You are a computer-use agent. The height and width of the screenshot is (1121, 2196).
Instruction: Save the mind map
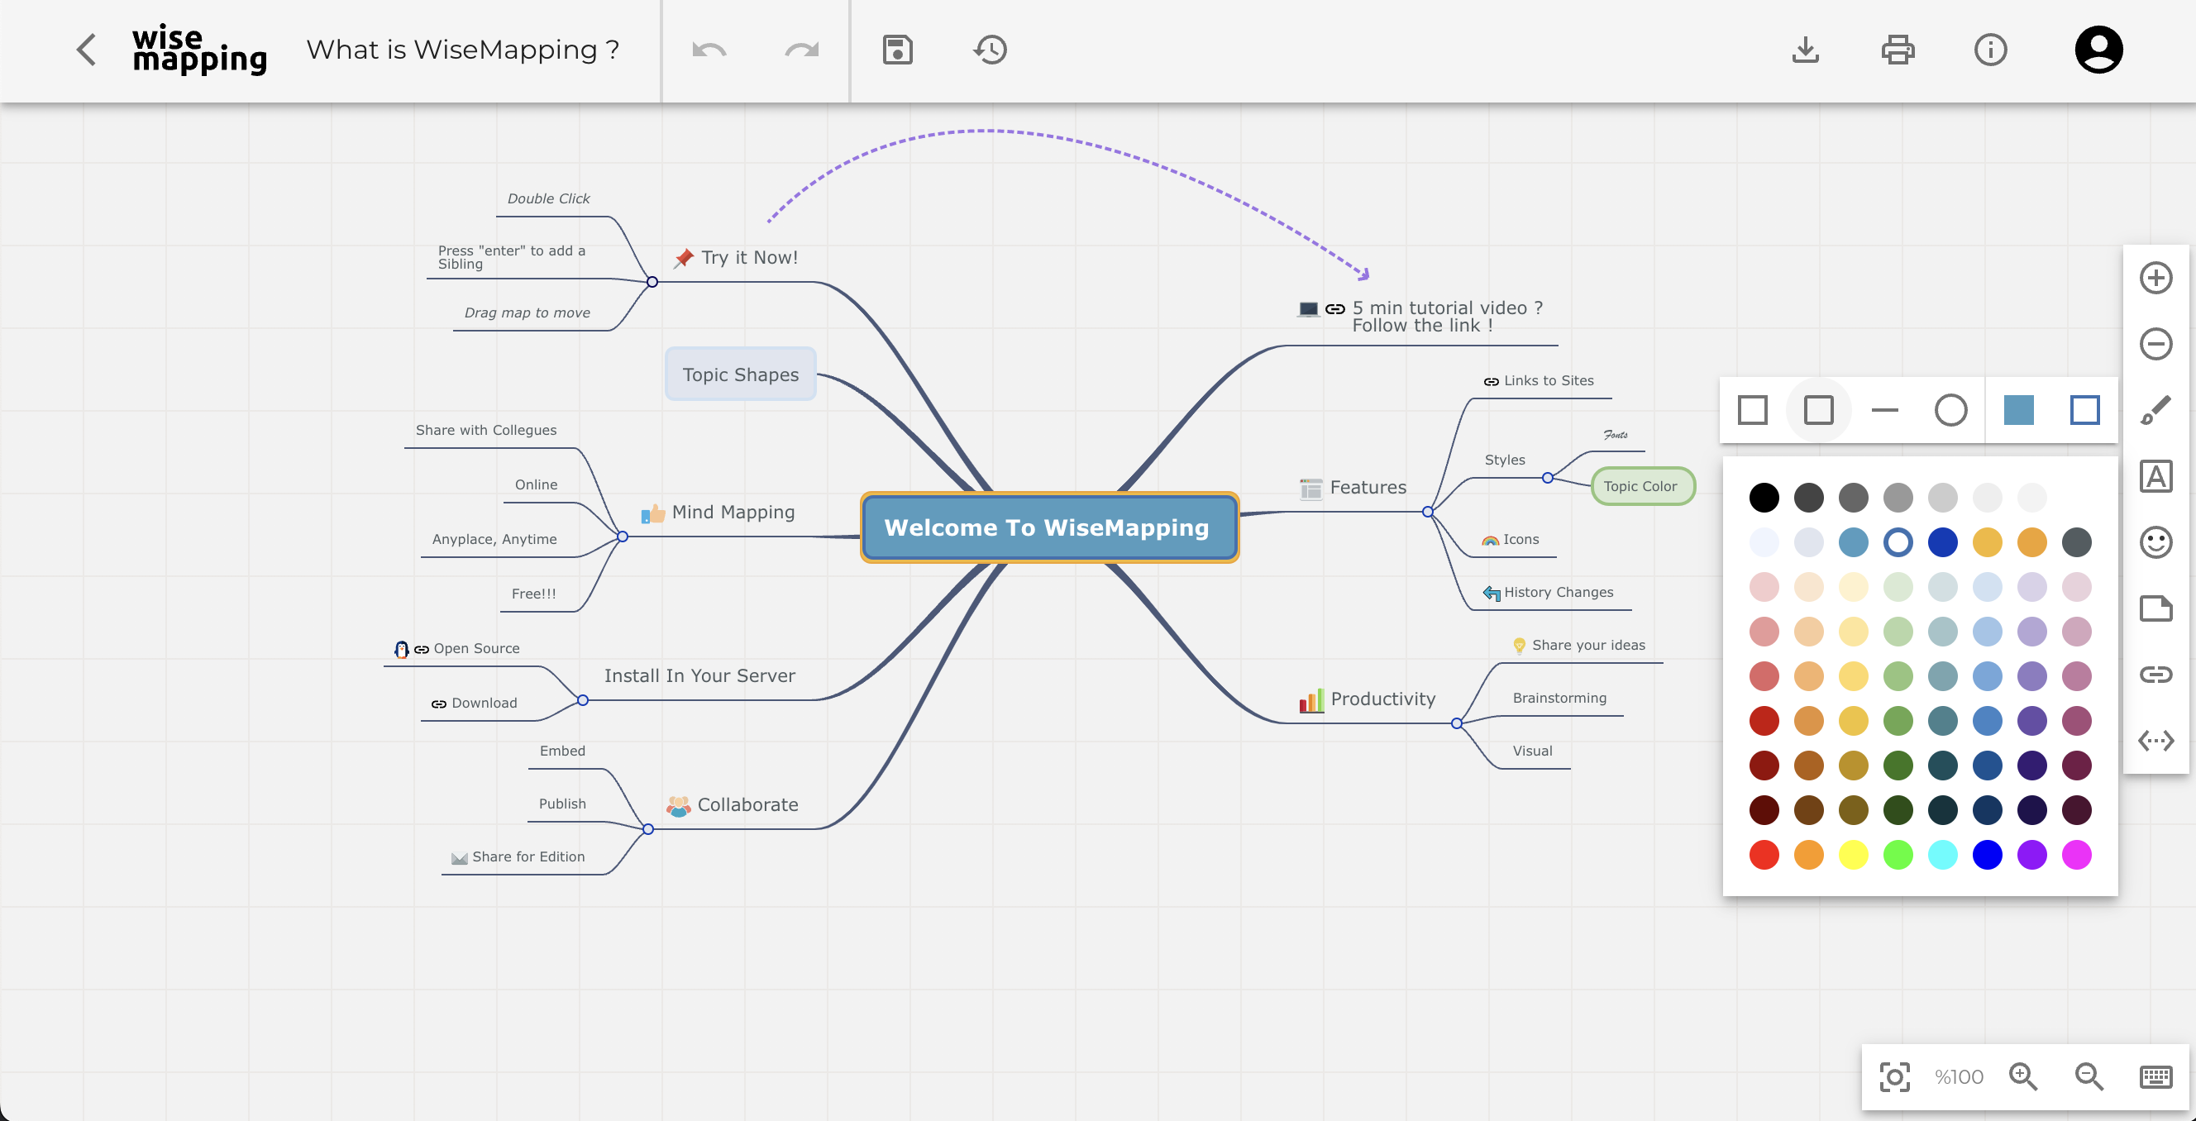tap(897, 50)
